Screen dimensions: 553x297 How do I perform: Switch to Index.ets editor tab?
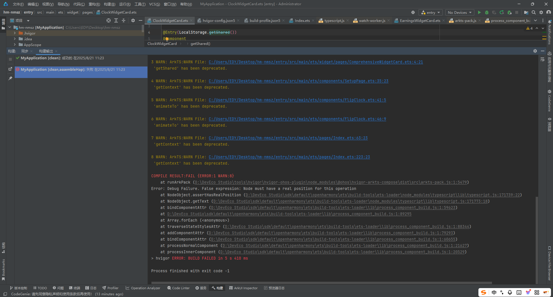pyautogui.click(x=302, y=20)
